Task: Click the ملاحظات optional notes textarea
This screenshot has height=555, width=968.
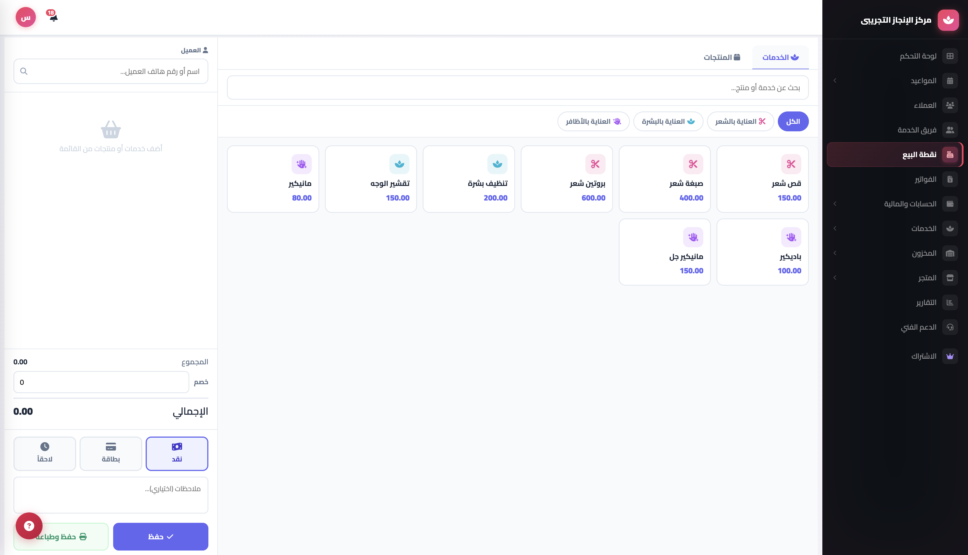Action: (x=111, y=495)
